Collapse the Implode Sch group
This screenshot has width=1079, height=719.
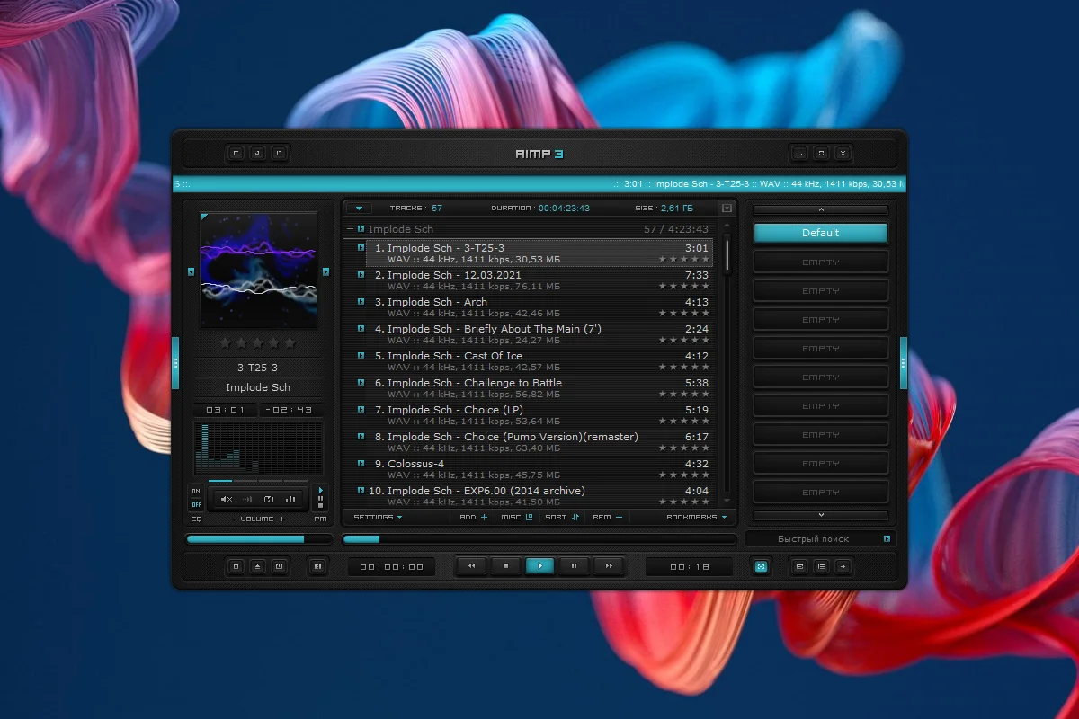coord(351,229)
